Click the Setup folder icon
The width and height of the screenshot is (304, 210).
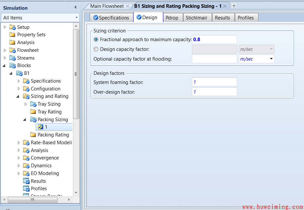[x=13, y=27]
